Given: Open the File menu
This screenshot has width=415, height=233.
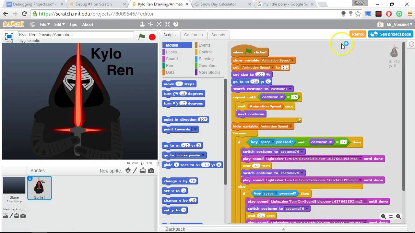Looking at the screenshot, I should [45, 24].
